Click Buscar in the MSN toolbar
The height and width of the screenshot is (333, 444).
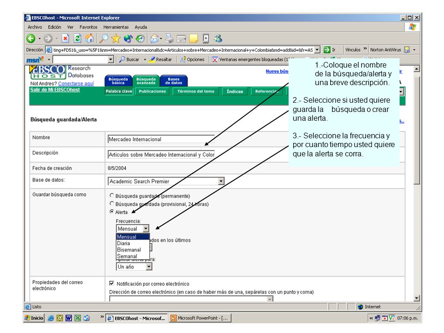(x=129, y=60)
